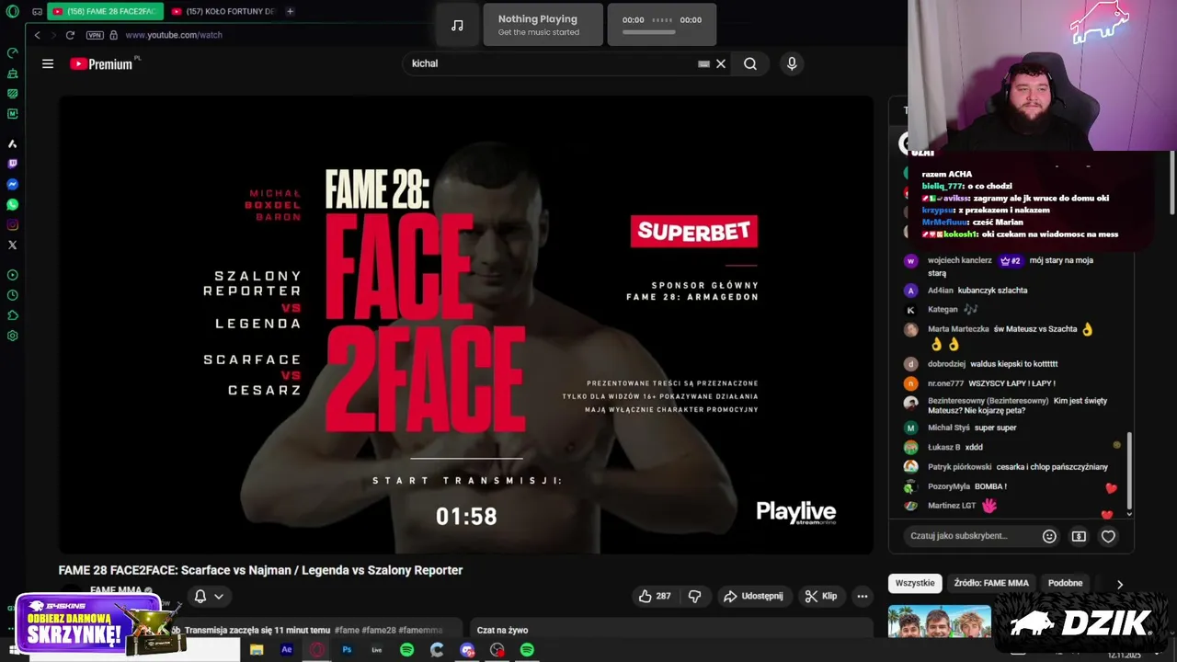The image size is (1177, 662).
Task: Click the Udostępnij share button
Action: coord(753,596)
